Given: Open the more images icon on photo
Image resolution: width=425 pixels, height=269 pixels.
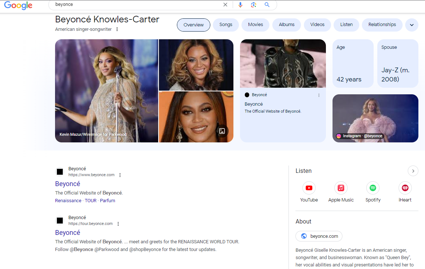Looking at the screenshot, I should click(222, 131).
